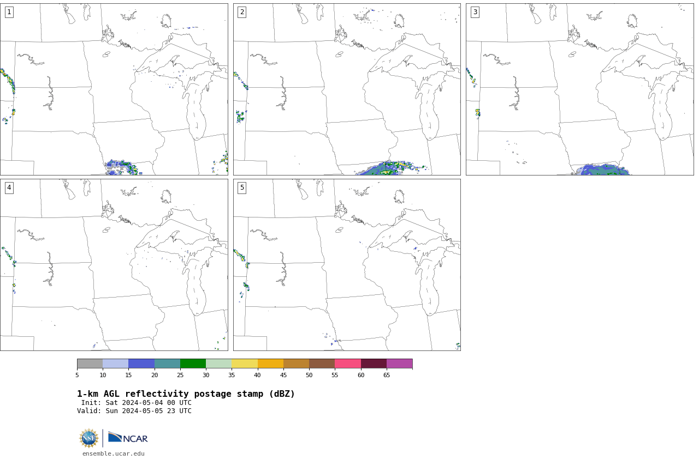Click colorbar tick label 20
The width and height of the screenshot is (699, 460).
tap(155, 375)
